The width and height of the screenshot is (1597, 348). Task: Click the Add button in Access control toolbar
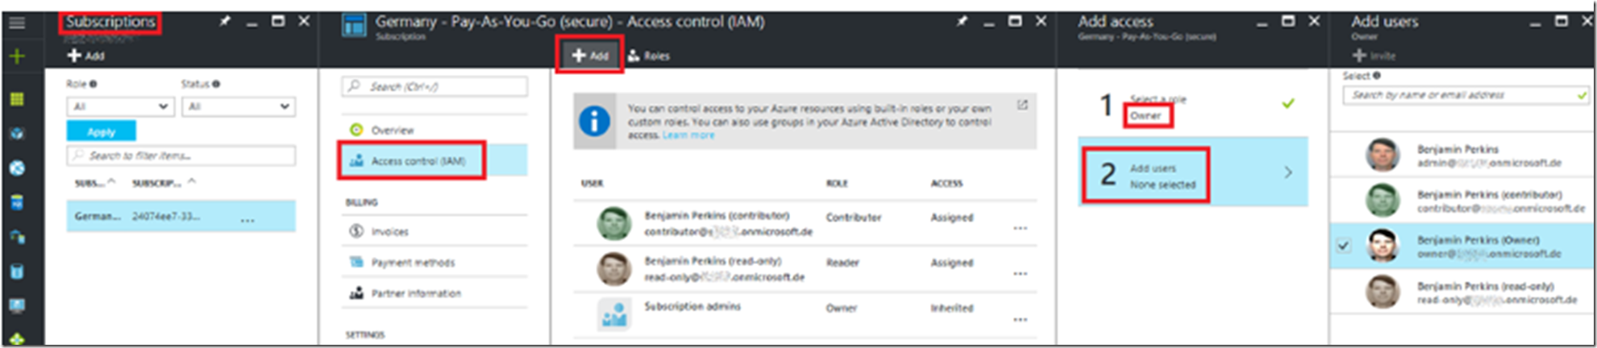click(590, 56)
